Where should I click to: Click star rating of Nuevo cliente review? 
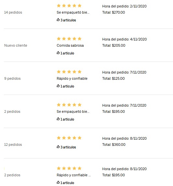pyautogui.click(x=69, y=39)
